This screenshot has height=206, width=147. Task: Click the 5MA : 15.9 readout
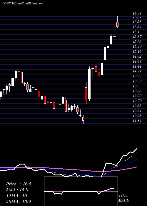(x=17, y=190)
